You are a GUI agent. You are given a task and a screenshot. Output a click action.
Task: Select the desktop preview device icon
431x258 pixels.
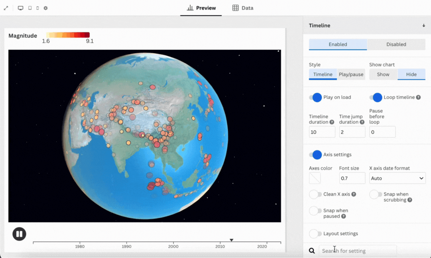(x=21, y=8)
